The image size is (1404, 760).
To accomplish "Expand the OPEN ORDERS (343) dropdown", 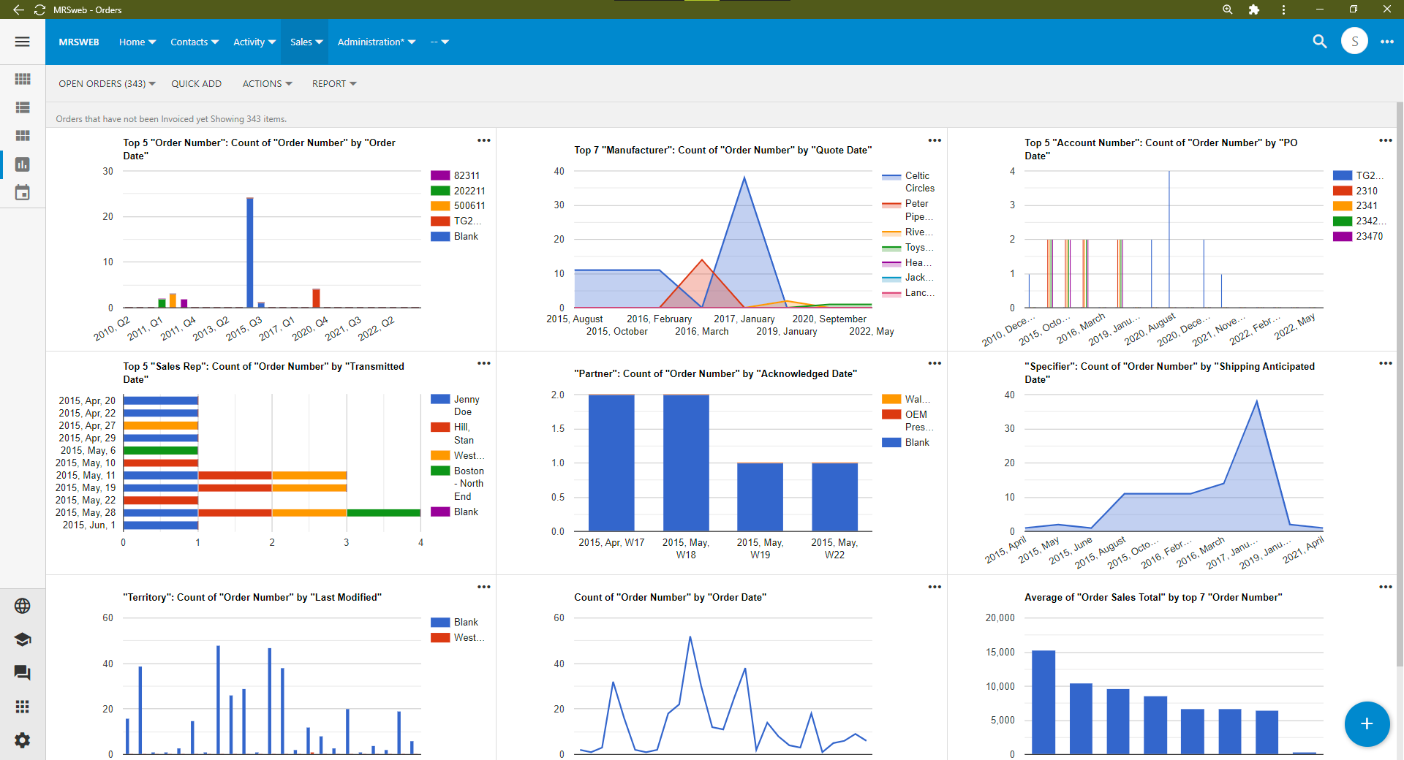I will (x=106, y=83).
